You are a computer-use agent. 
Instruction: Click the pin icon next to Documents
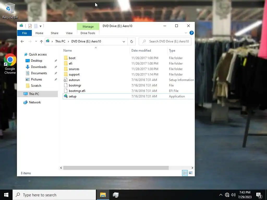click(56, 73)
